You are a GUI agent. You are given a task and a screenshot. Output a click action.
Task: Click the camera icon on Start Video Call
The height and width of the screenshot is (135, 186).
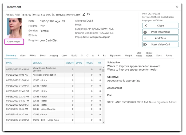pos(145,44)
